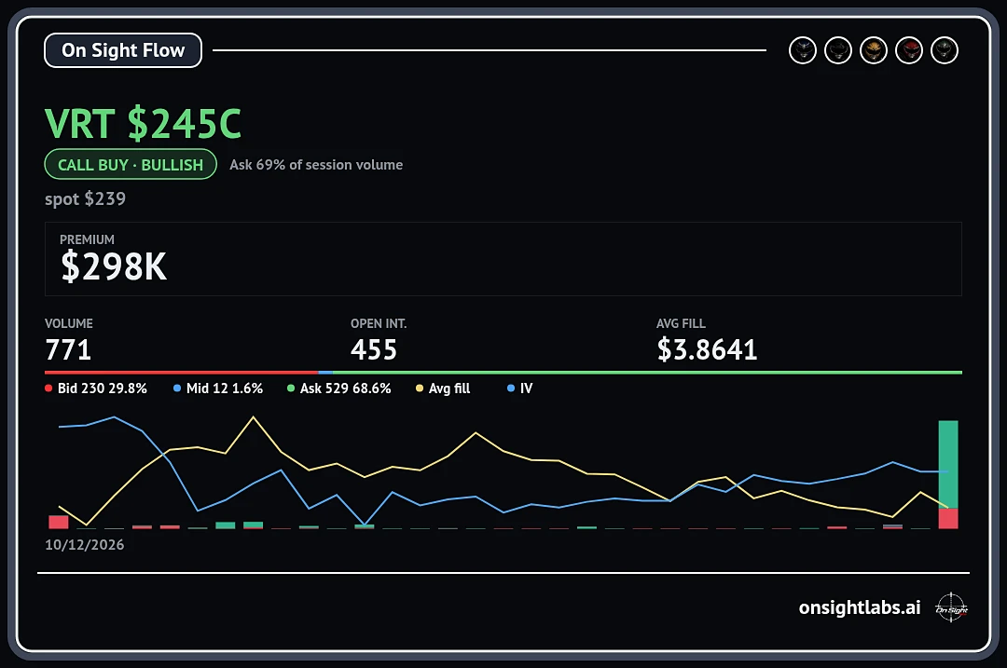Click the CALL BUY · BULLISH pill
1007x668 pixels.
(x=131, y=164)
